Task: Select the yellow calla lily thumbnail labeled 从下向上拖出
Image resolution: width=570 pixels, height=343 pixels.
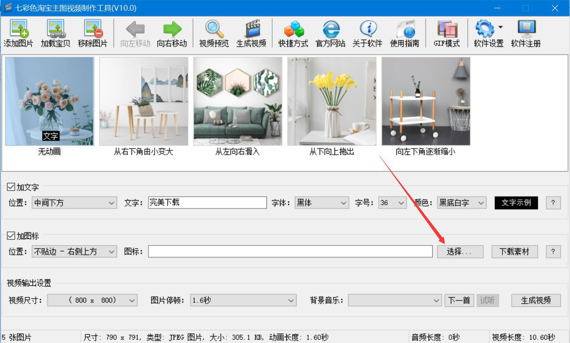Action: point(332,101)
